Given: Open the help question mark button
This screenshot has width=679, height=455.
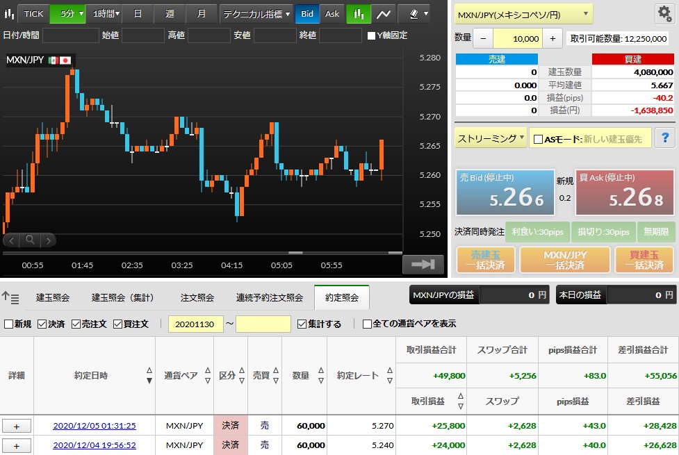Looking at the screenshot, I should 664,138.
